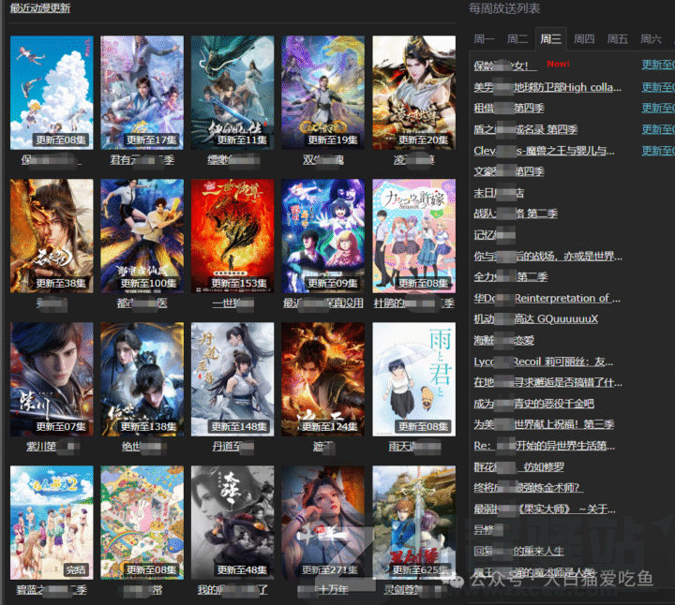Screen dimensions: 675x605
Task: Open the poster labeled 更新至271集
Action: [322, 523]
